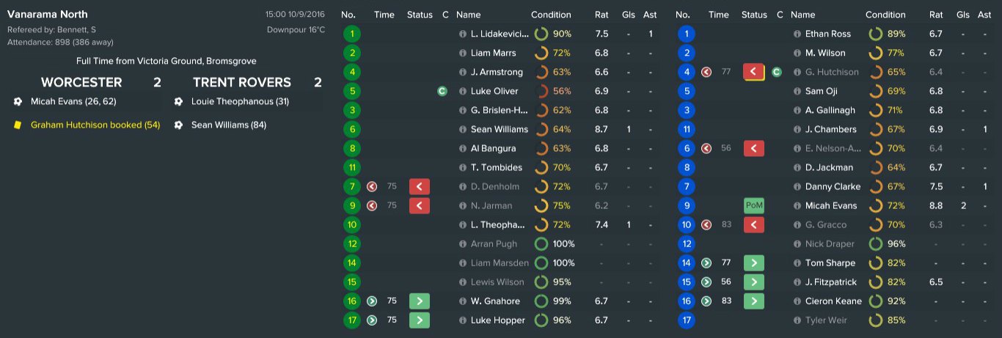Click the info icon next to Danny Clarke
The image size is (1002, 338).
pos(797,186)
